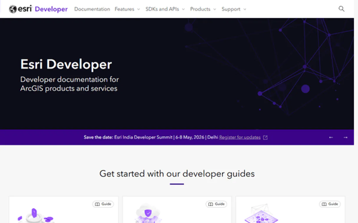Open the Support dropdown

[233, 9]
